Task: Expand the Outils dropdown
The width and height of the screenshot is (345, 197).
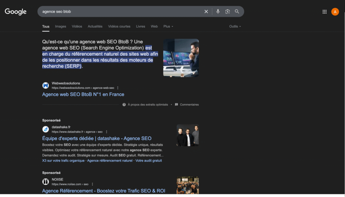Action: [235, 26]
